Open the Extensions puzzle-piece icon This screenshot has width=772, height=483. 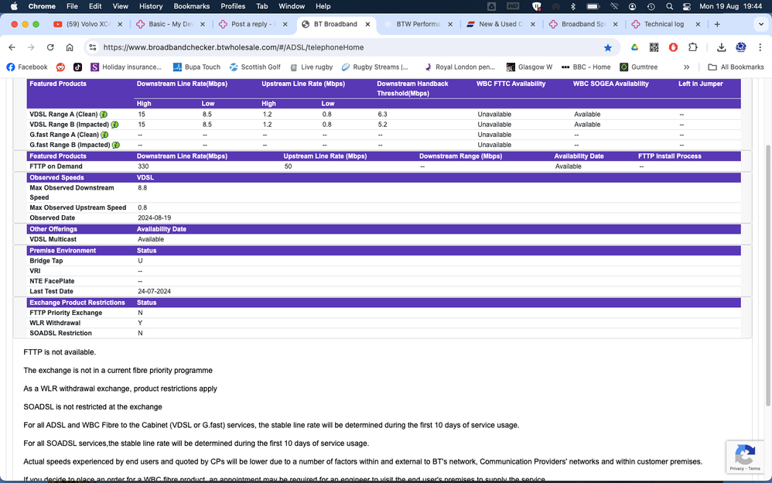(x=693, y=47)
